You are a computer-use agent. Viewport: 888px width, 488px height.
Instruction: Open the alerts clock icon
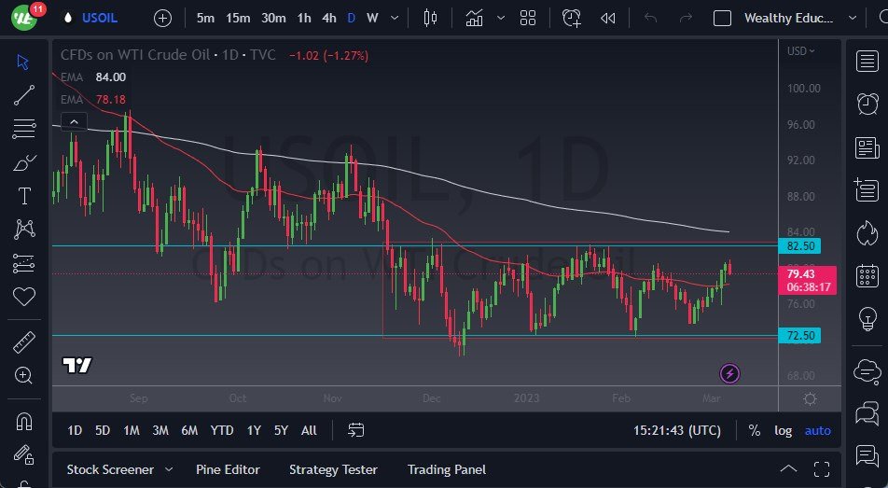(x=572, y=18)
